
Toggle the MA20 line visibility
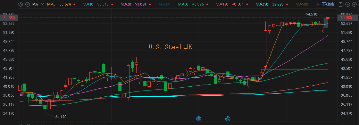[128, 4]
